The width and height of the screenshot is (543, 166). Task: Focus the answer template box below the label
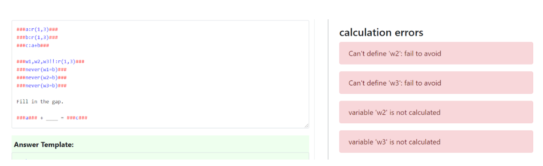pyautogui.click(x=160, y=156)
